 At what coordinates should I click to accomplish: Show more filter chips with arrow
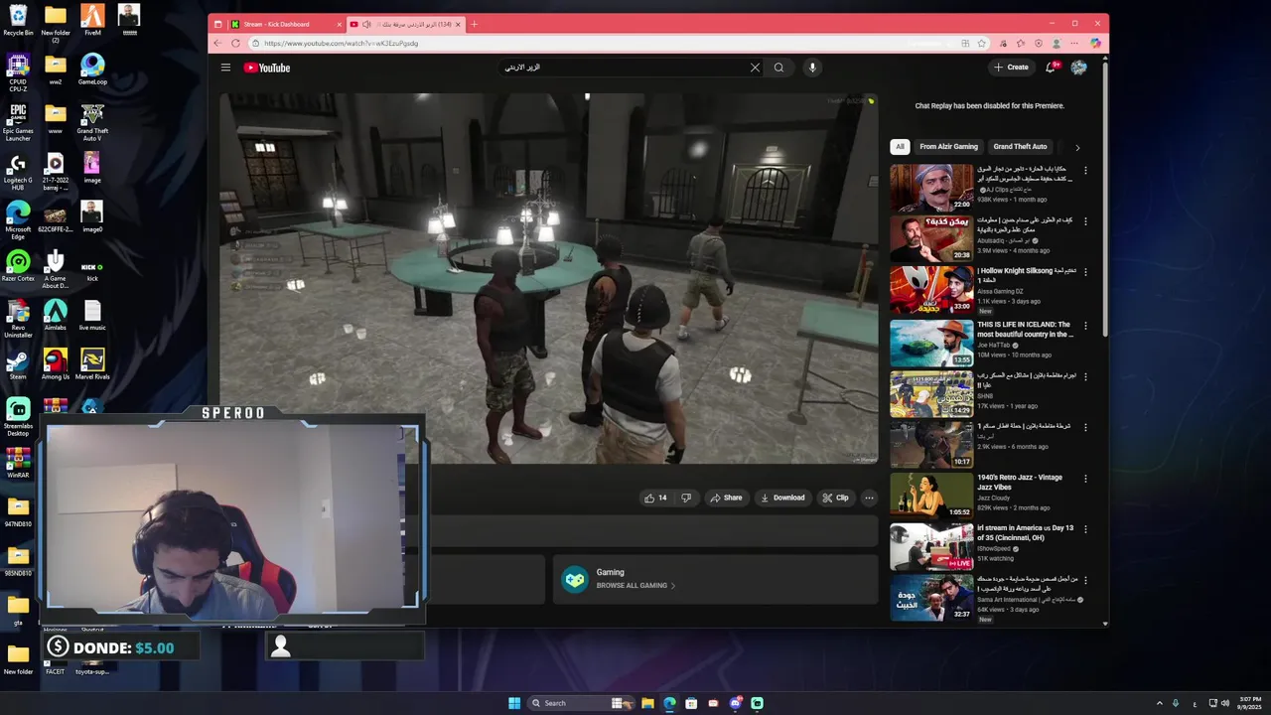pos(1077,147)
